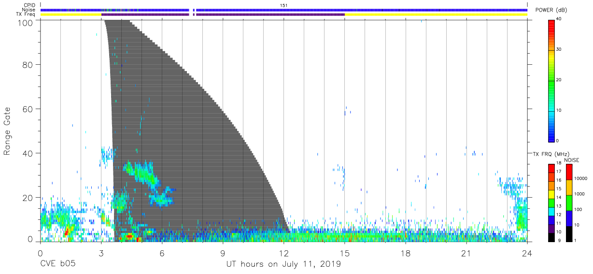Click the '100' range gate tick label

pyautogui.click(x=26, y=22)
